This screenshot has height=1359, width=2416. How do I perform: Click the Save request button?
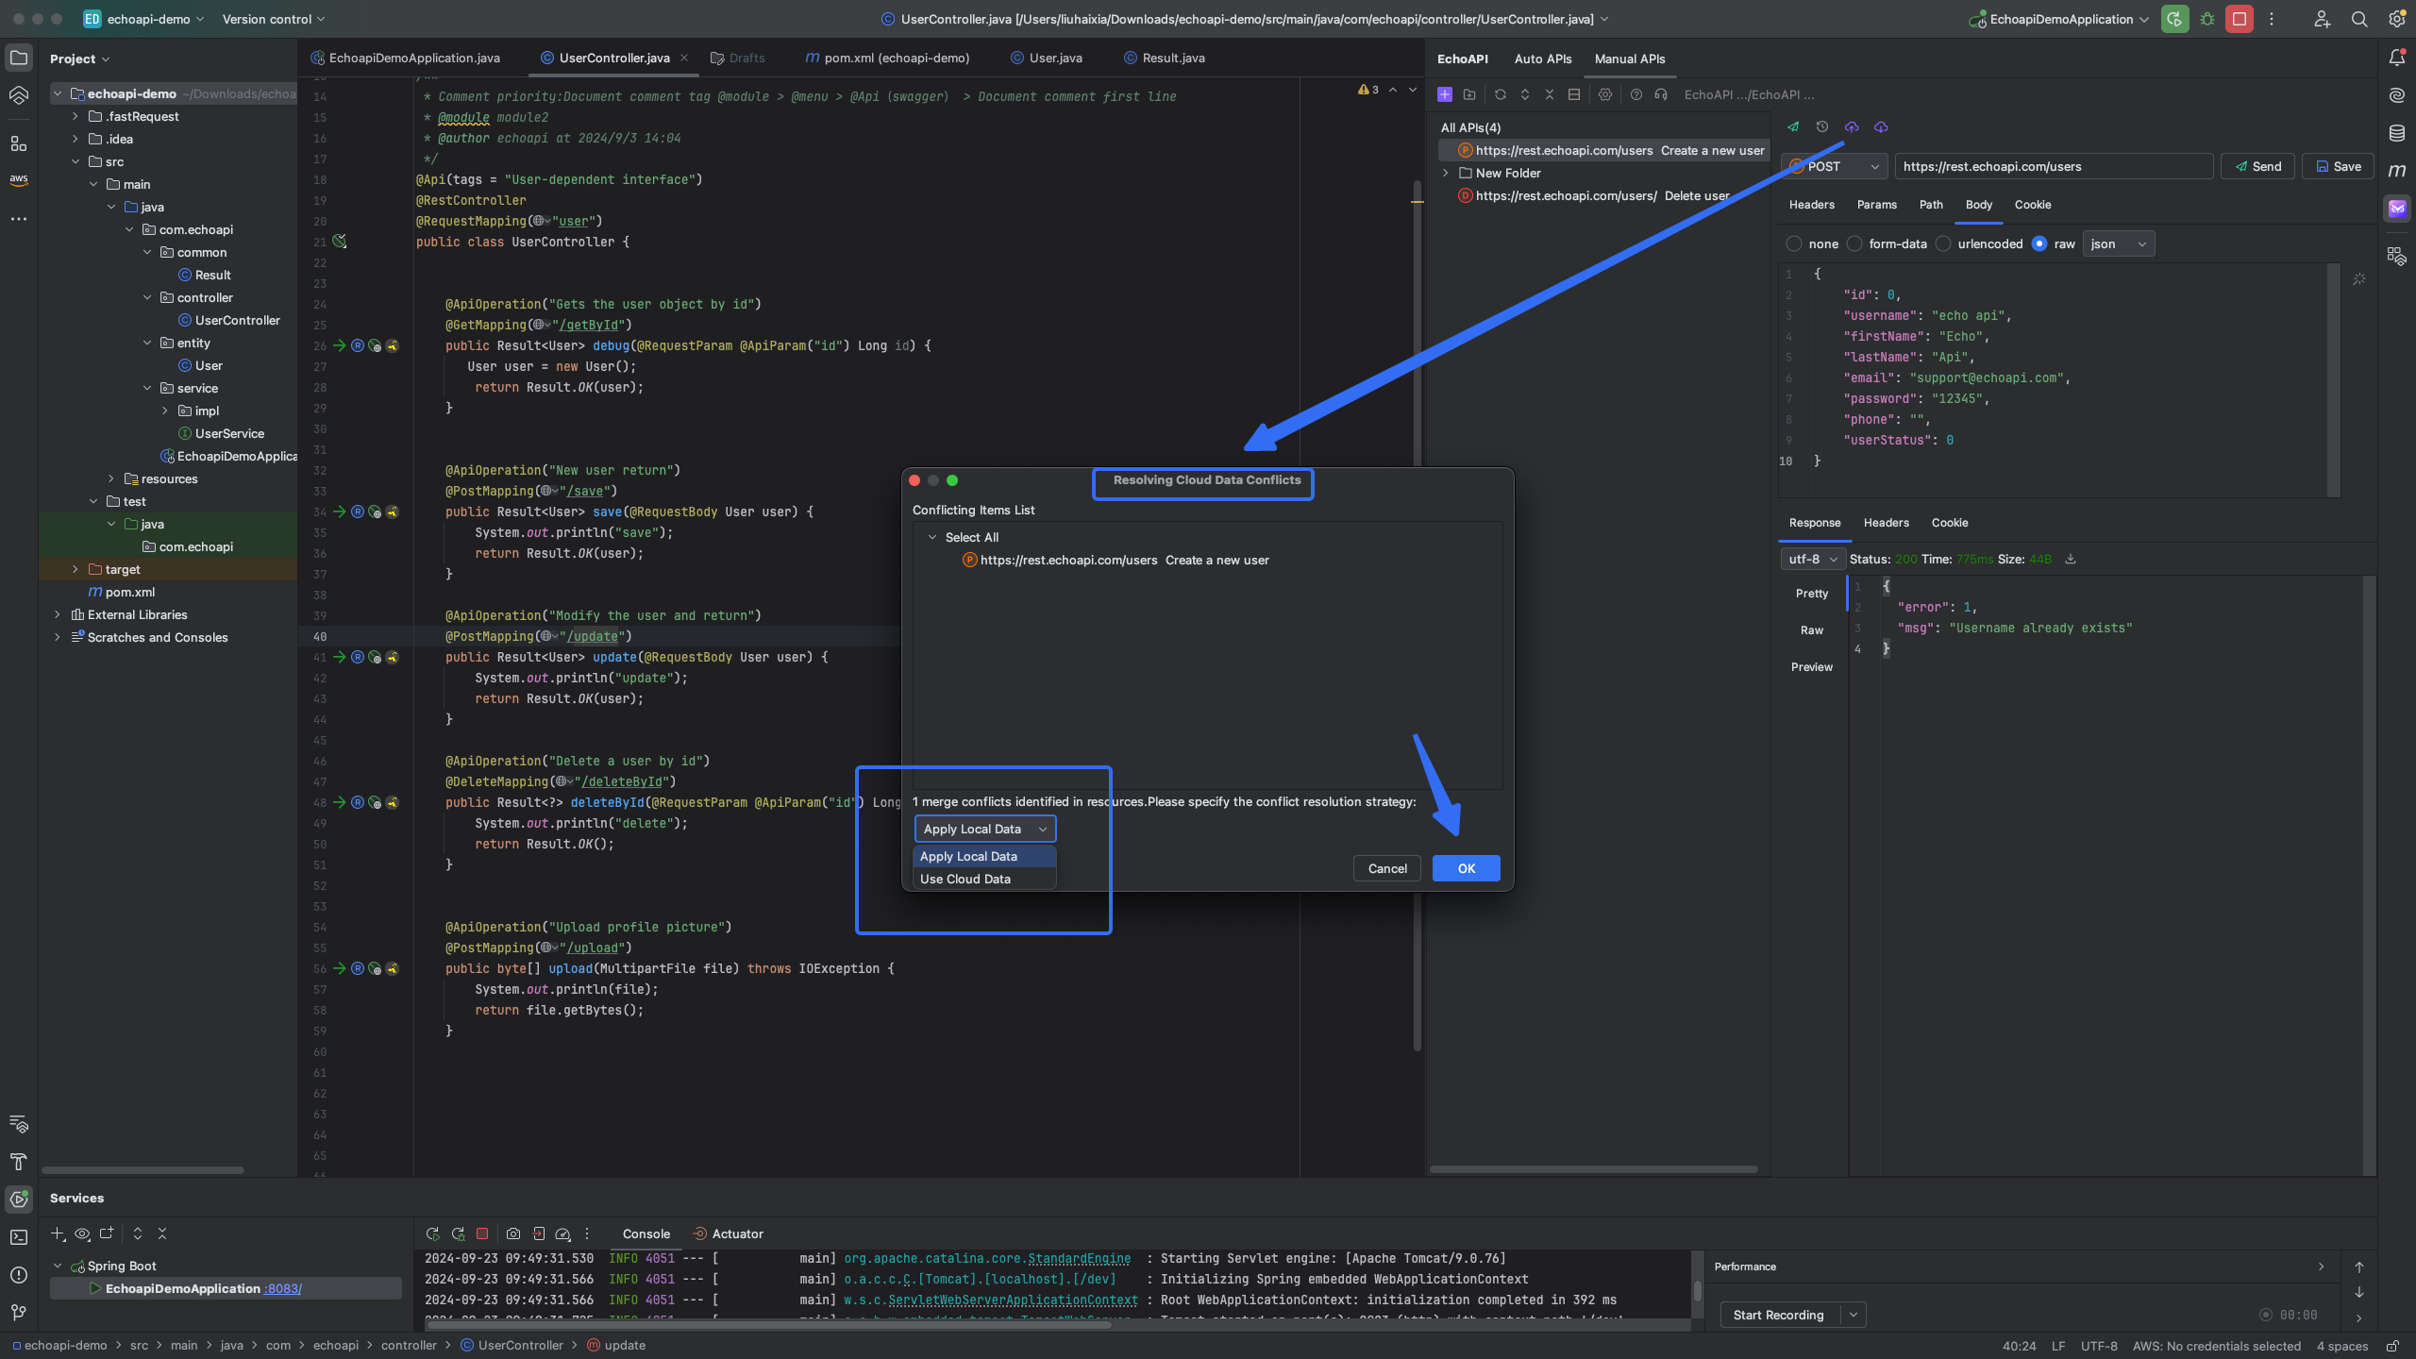click(x=2338, y=167)
